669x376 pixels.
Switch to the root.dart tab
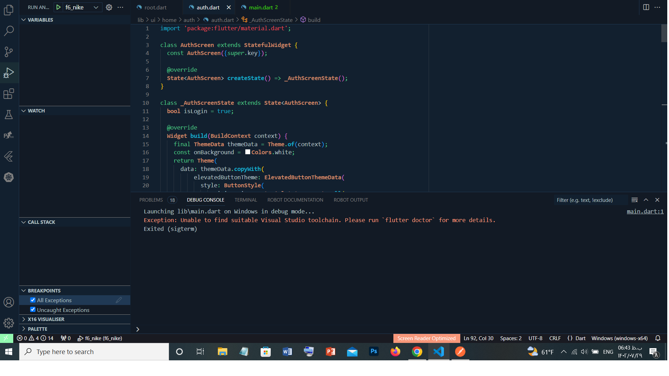(x=155, y=7)
